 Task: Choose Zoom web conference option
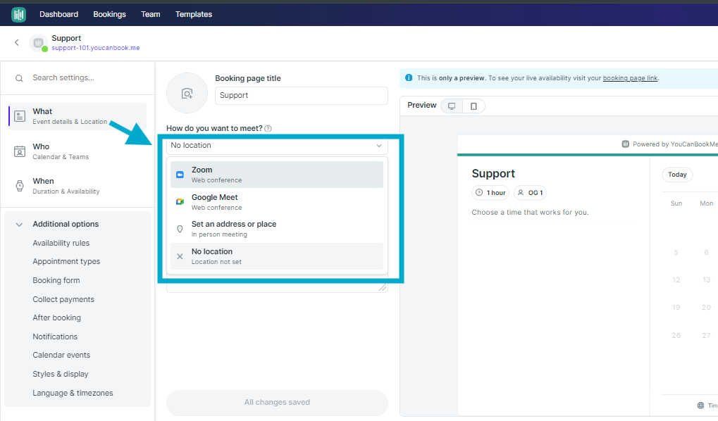coord(277,175)
